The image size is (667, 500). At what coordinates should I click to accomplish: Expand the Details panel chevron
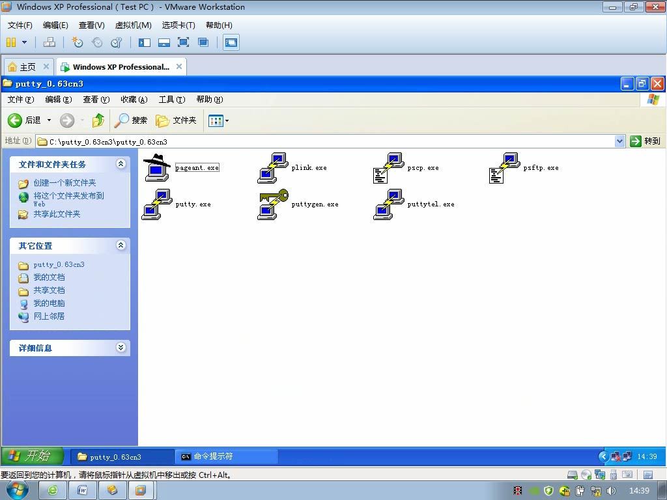tap(121, 348)
